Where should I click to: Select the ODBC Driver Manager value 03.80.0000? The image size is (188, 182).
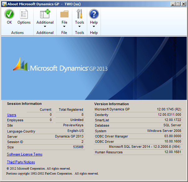[x=173, y=136]
